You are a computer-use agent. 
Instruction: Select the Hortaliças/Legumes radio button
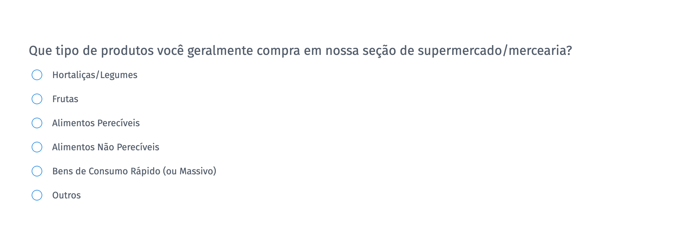coord(37,75)
